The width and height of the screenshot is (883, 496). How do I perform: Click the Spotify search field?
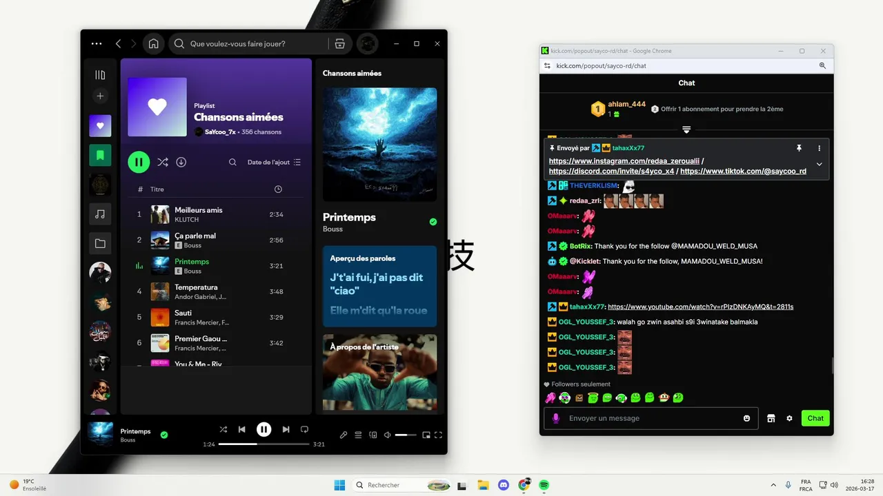(x=248, y=43)
